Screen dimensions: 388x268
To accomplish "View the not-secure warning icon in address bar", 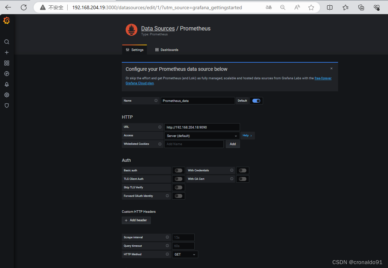I will 43,8.
